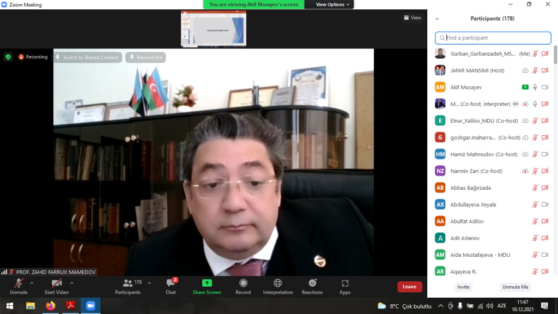Click Elnur_Xalilov_MDU's green avatar
Screen dimensions: 558x314
coord(440,120)
